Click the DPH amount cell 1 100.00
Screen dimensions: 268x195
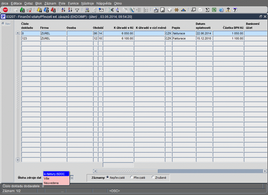point(228,38)
